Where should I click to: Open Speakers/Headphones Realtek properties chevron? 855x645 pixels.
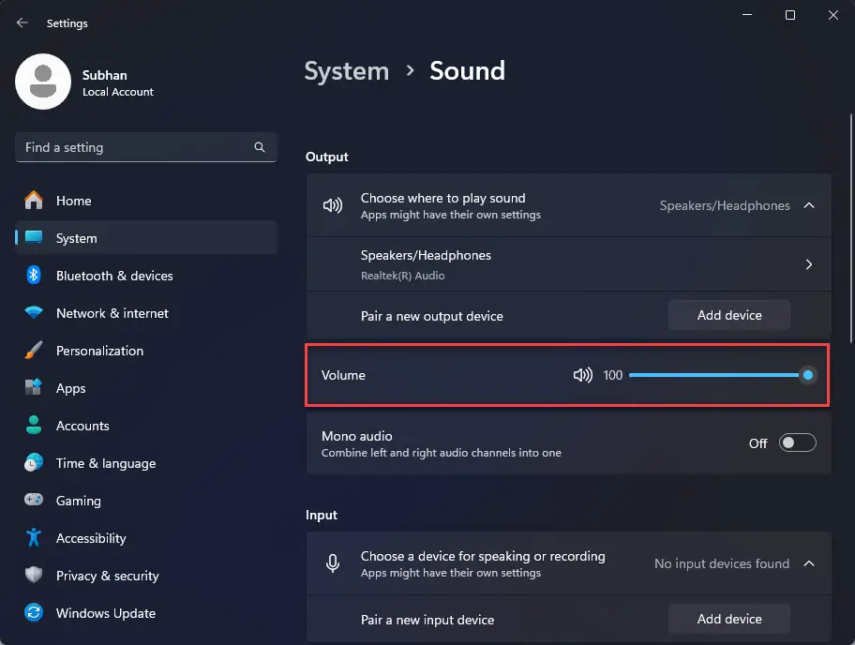(809, 264)
